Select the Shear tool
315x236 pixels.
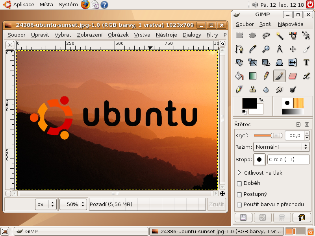click(x=266, y=63)
